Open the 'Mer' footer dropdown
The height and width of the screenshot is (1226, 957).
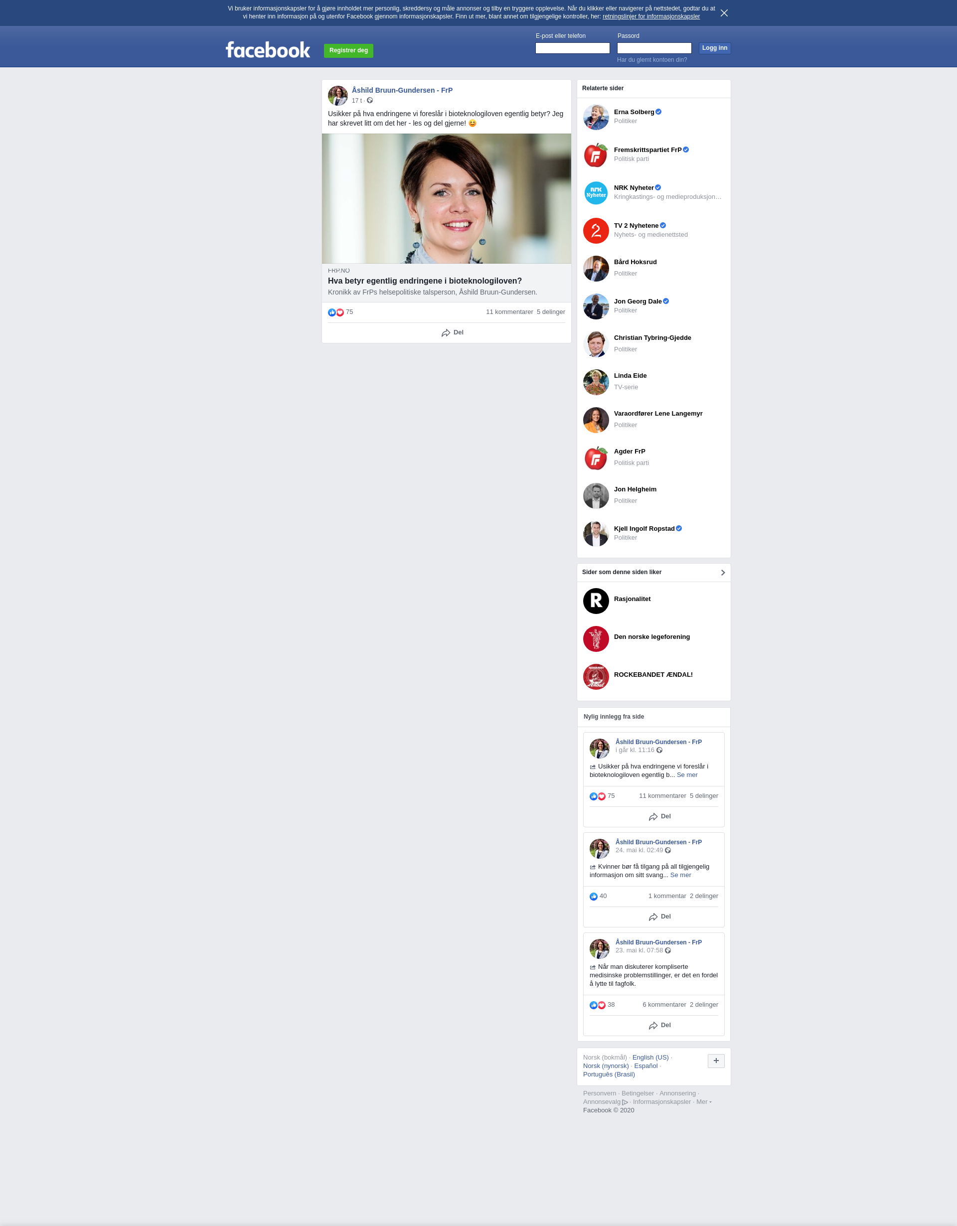(703, 1101)
